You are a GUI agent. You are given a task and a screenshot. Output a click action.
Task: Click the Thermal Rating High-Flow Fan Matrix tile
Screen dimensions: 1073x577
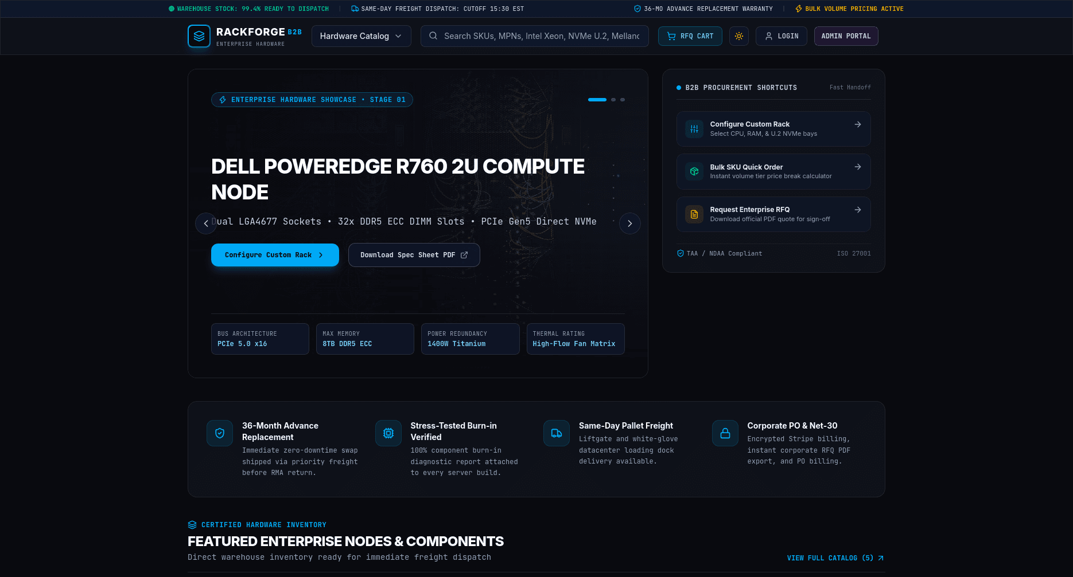(576, 339)
